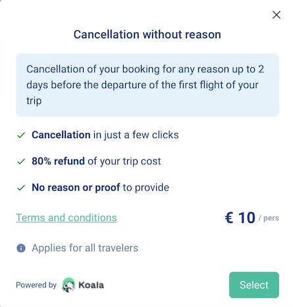This screenshot has width=293, height=307.
Task: Close the cancellation dialog with the X
Action: (277, 15)
